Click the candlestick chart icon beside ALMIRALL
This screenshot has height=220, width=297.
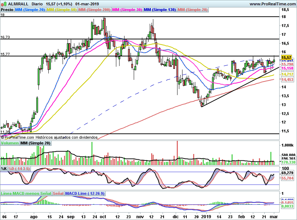pyautogui.click(x=4, y=4)
